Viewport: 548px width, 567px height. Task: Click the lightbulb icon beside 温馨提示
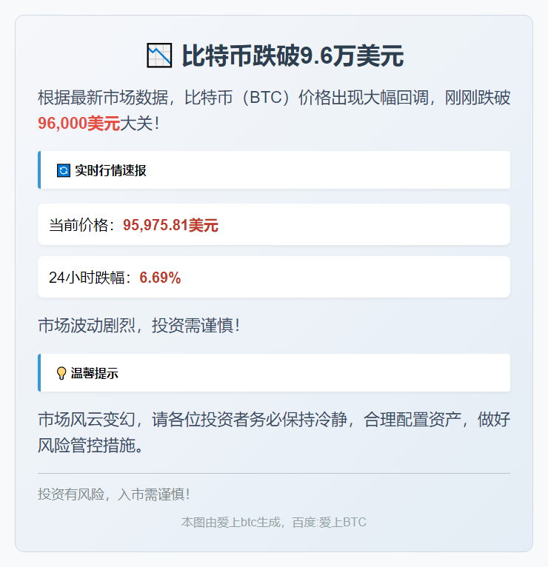(61, 373)
